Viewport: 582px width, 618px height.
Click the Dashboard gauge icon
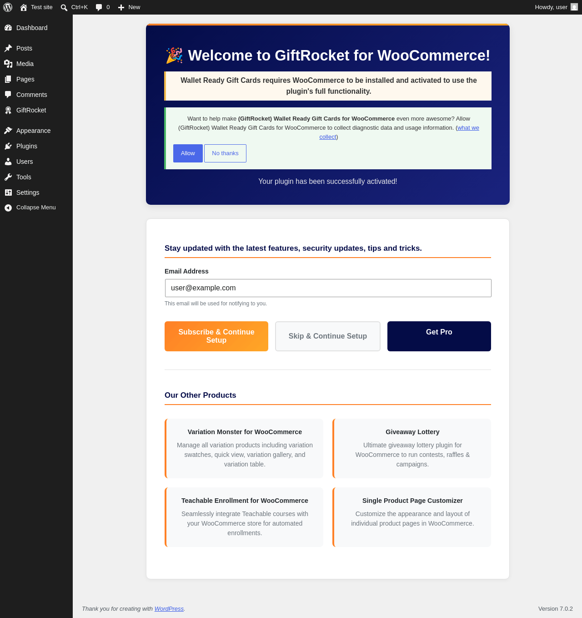[8, 28]
